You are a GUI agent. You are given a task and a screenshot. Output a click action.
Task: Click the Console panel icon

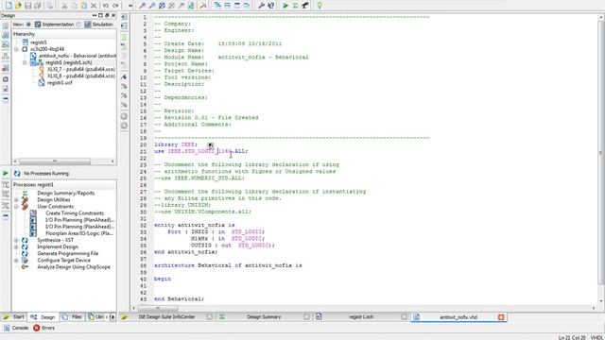coord(7,328)
